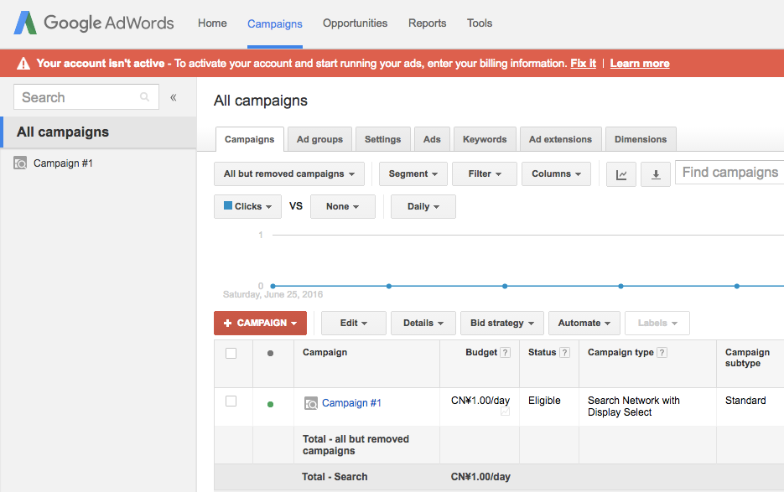Click the Google AdWords logo
The image size is (784, 492).
point(94,23)
